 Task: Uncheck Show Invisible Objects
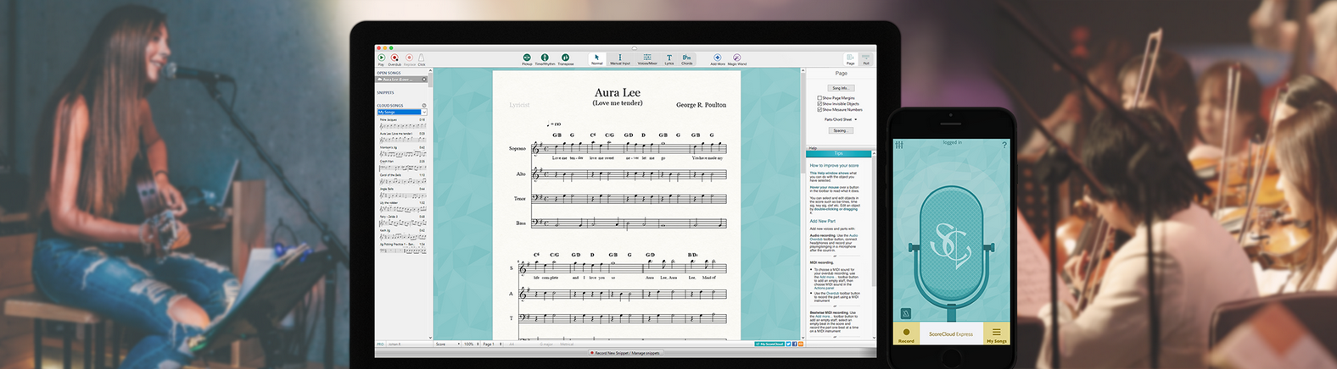pyautogui.click(x=820, y=104)
